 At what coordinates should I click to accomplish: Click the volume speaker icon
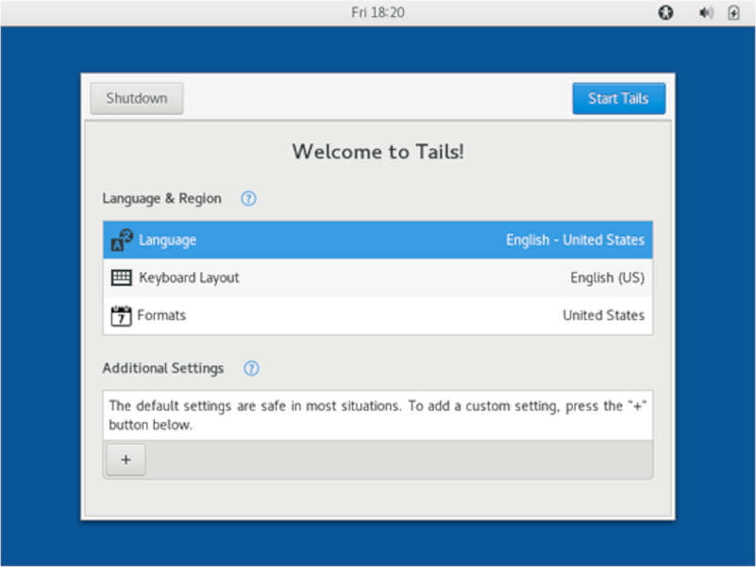[705, 13]
